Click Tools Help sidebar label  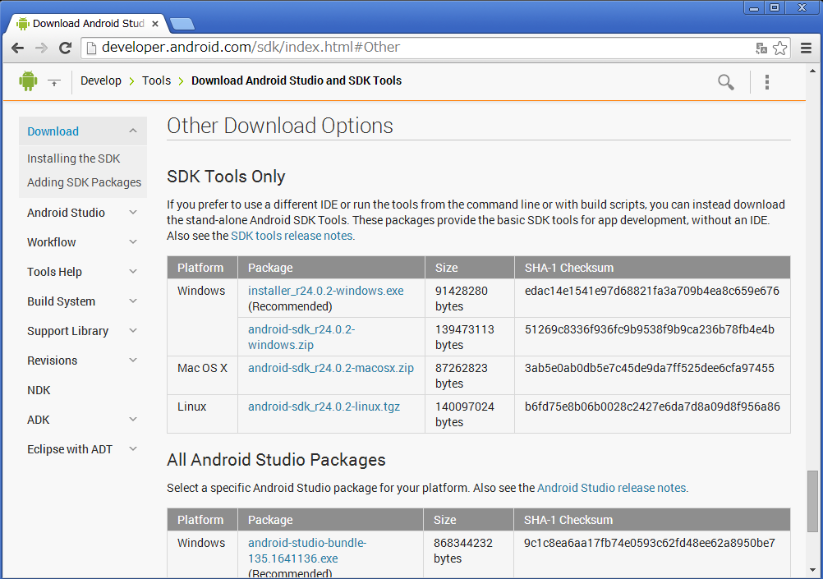click(x=54, y=272)
